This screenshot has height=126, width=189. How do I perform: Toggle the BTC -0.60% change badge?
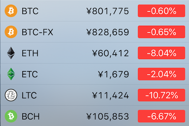(162, 11)
